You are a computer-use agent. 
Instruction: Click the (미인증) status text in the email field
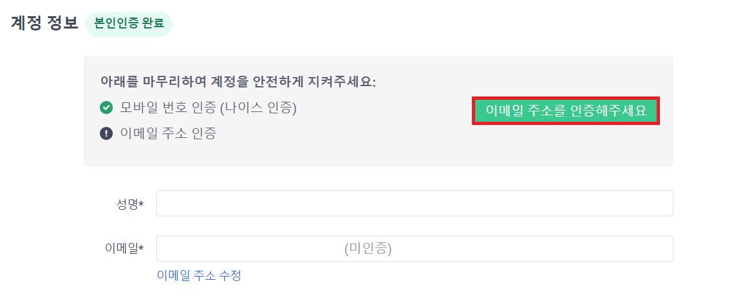pos(368,249)
